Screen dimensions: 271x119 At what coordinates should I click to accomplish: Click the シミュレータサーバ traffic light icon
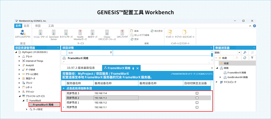(41, 32)
